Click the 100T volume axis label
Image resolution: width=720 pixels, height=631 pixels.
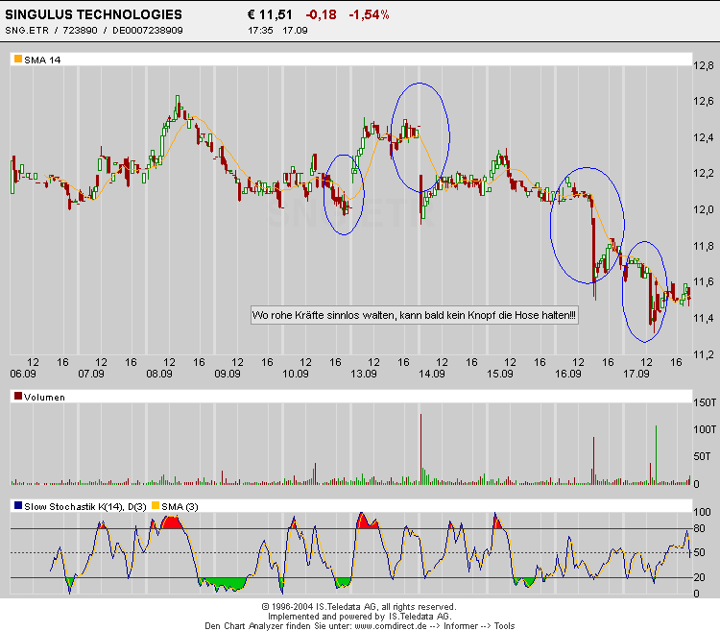[x=705, y=429]
